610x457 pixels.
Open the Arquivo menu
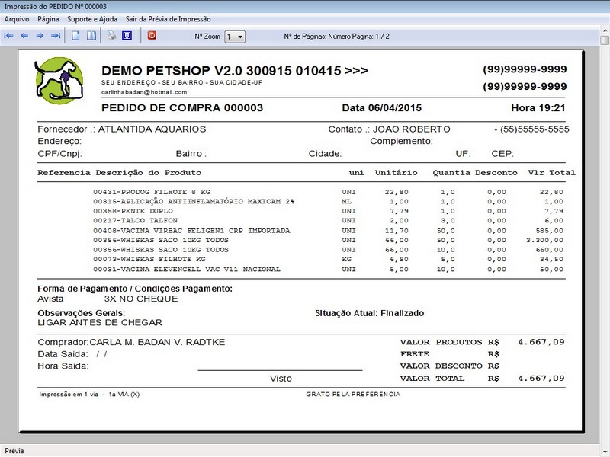pyautogui.click(x=17, y=18)
